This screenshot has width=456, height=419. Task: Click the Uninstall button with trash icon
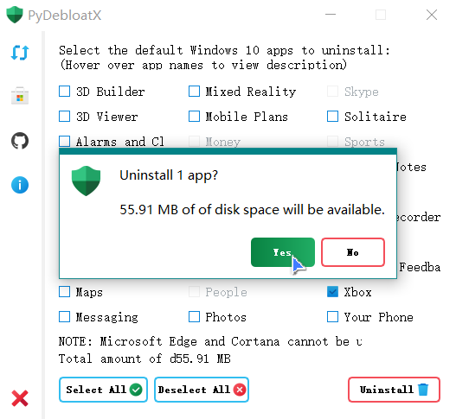pos(394,390)
